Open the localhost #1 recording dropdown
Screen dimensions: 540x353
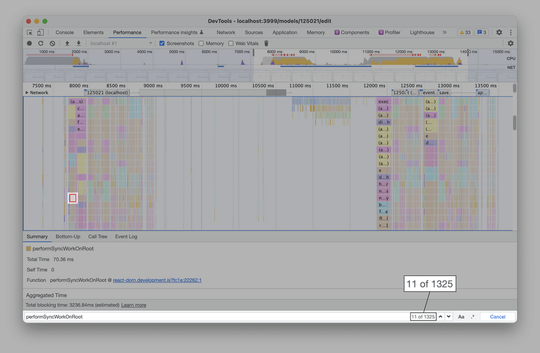pyautogui.click(x=121, y=43)
